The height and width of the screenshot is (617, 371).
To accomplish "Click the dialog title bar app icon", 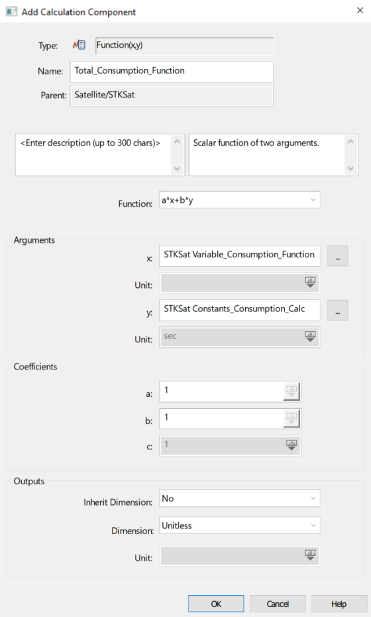I will coord(11,11).
